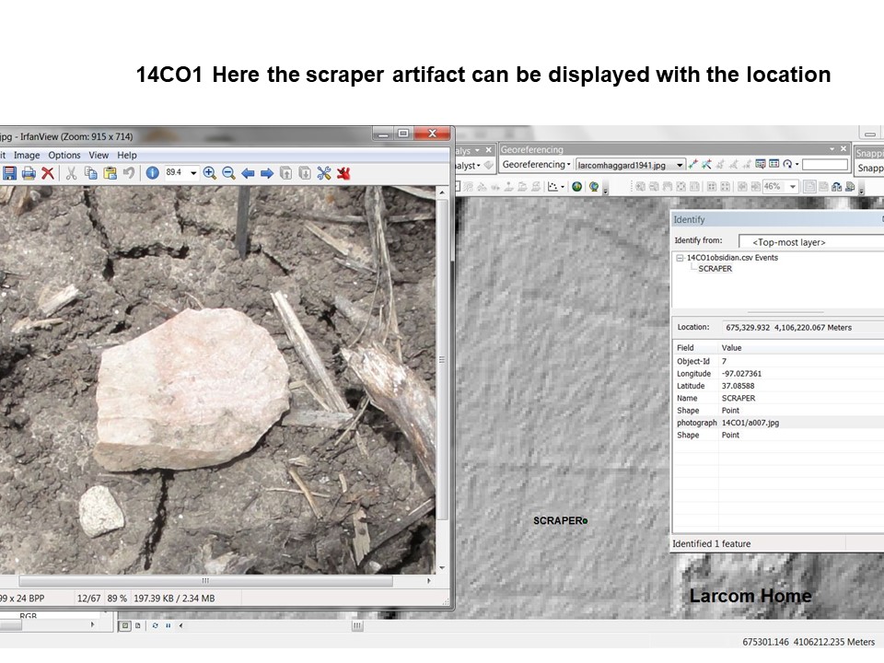Open the View menu in IrfanView
This screenshot has height=663, width=884.
[x=99, y=155]
